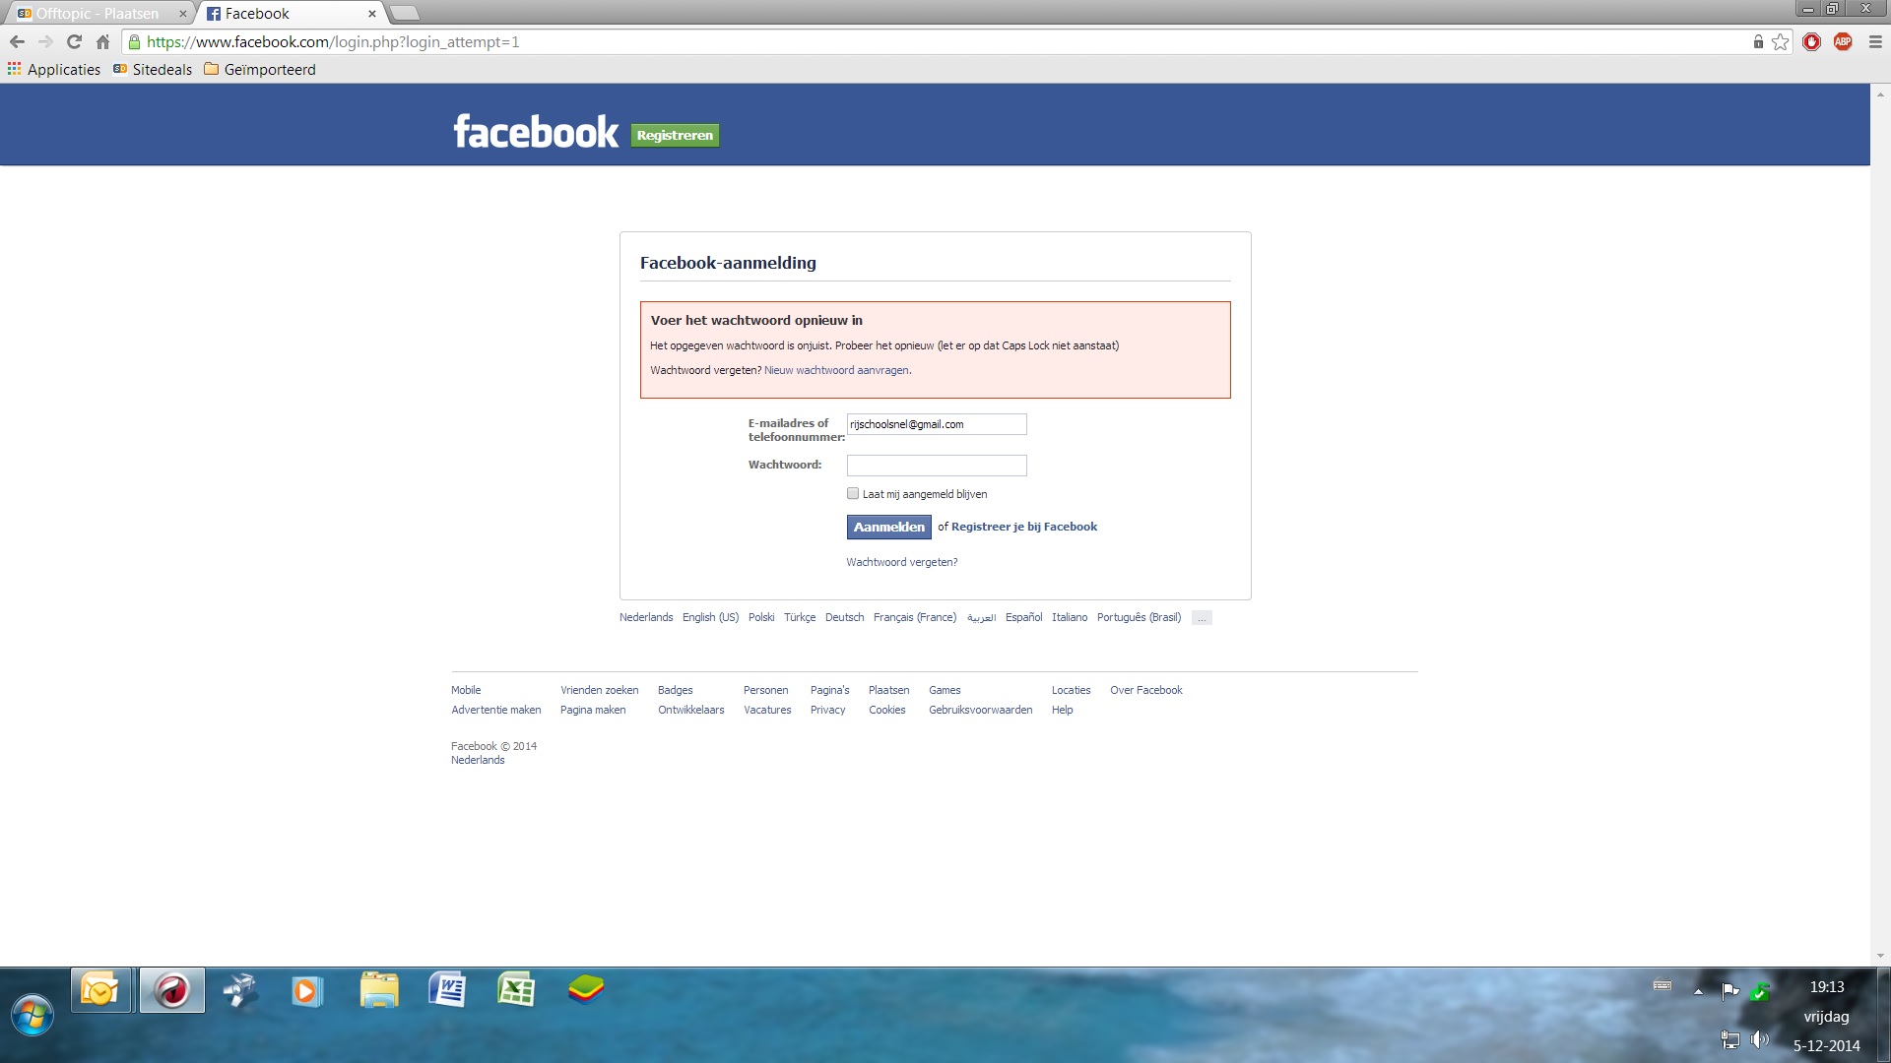Click the email address input field

[937, 424]
